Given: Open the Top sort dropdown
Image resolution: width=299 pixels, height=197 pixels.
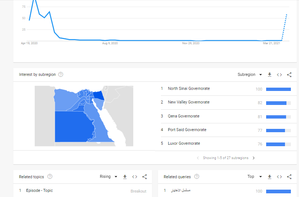Looking at the screenshot, I should pos(255,177).
